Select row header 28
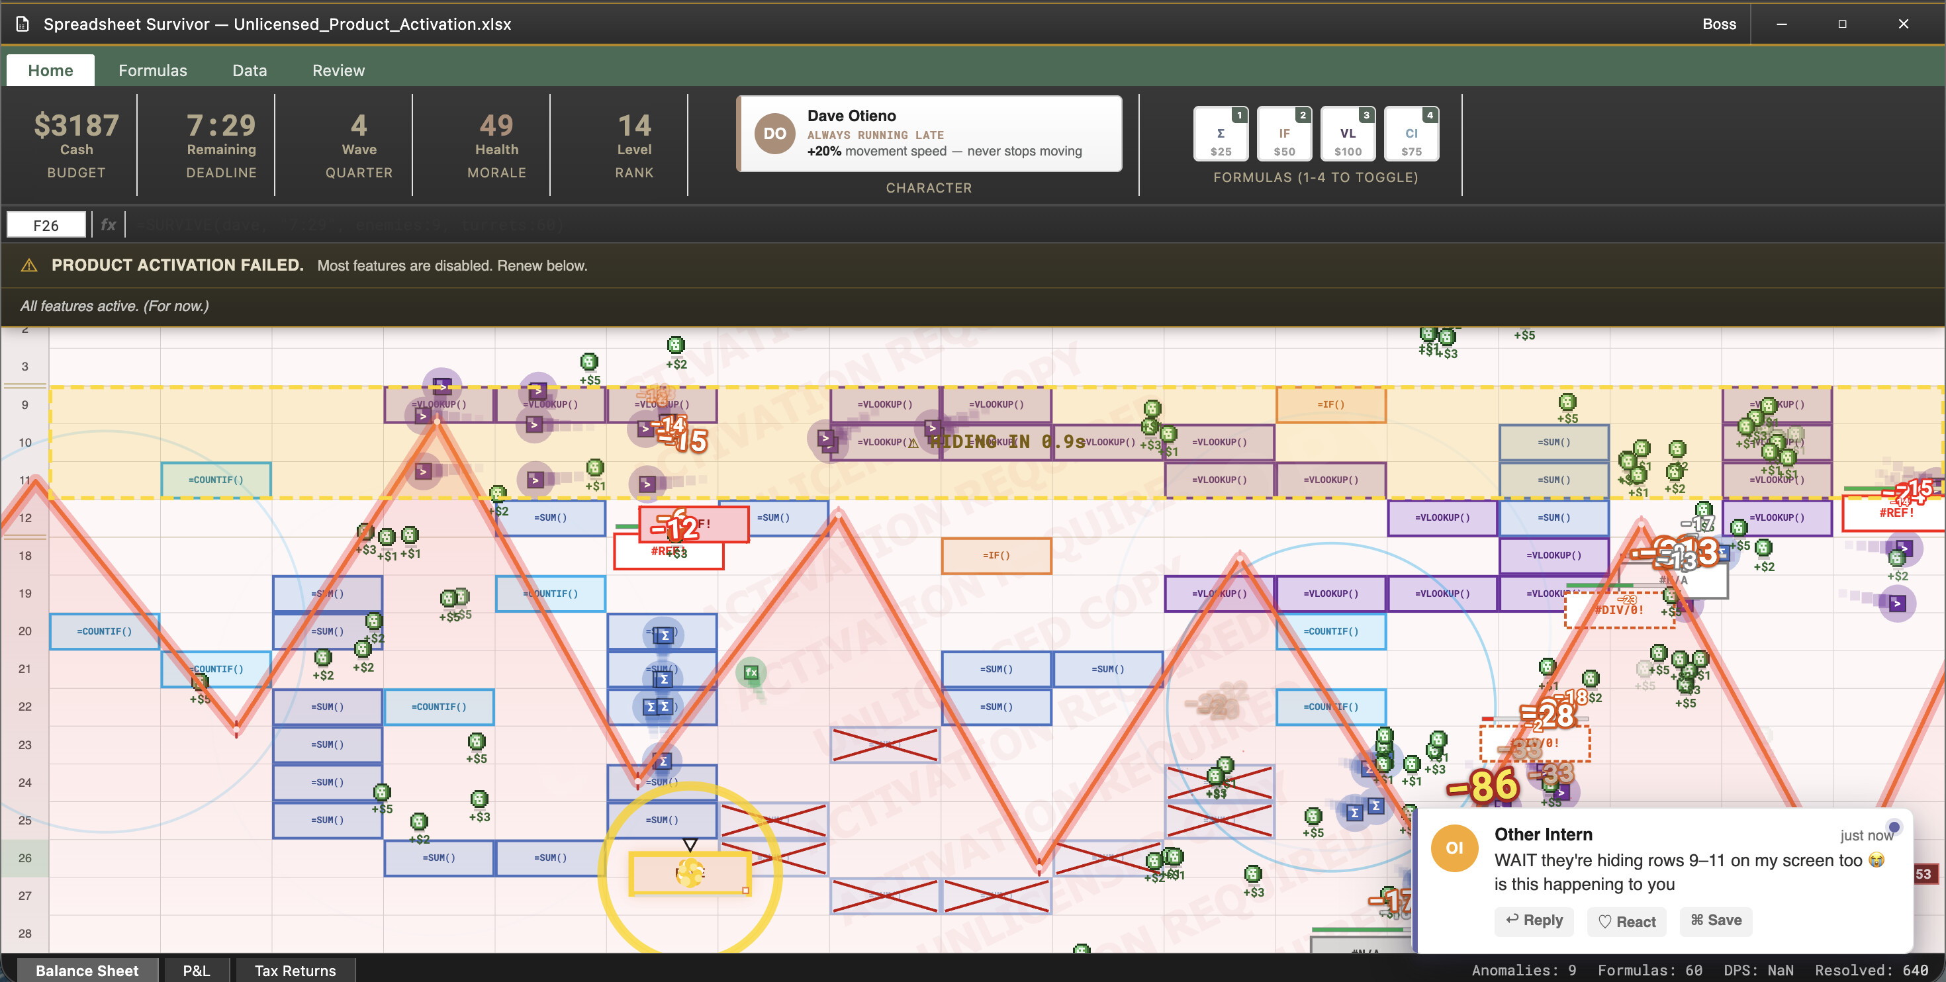This screenshot has height=982, width=1946. coord(25,934)
